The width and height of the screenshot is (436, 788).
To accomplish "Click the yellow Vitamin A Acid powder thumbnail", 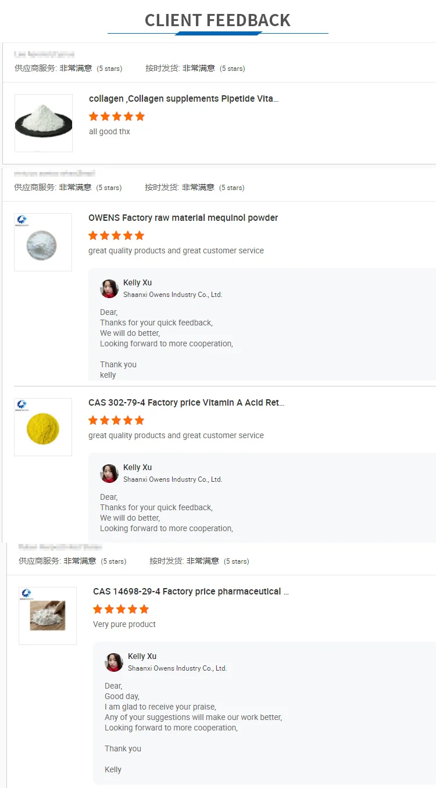I will pyautogui.click(x=42, y=427).
